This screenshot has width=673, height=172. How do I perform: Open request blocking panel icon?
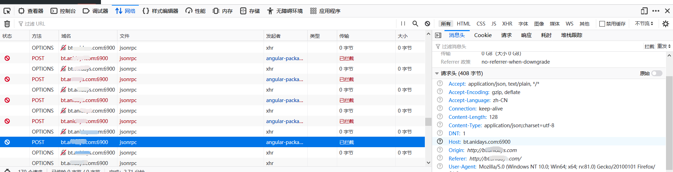click(427, 24)
